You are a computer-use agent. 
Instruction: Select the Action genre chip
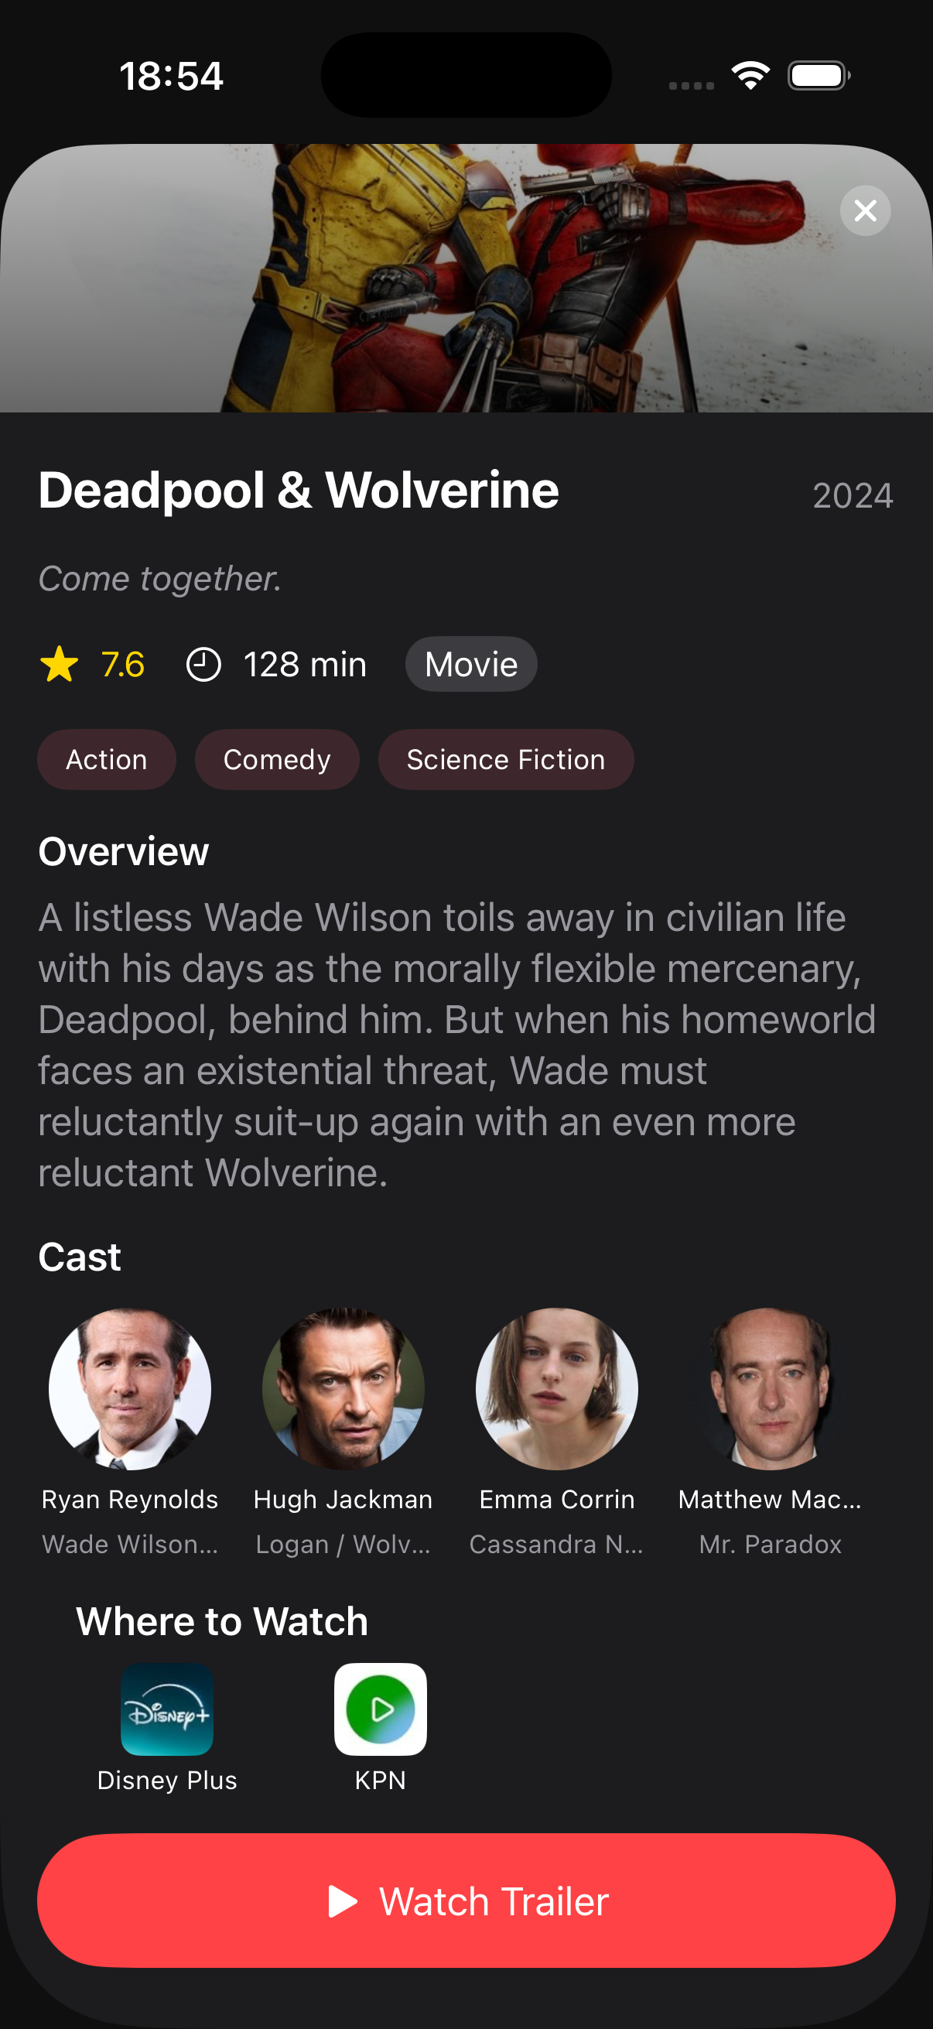[106, 758]
